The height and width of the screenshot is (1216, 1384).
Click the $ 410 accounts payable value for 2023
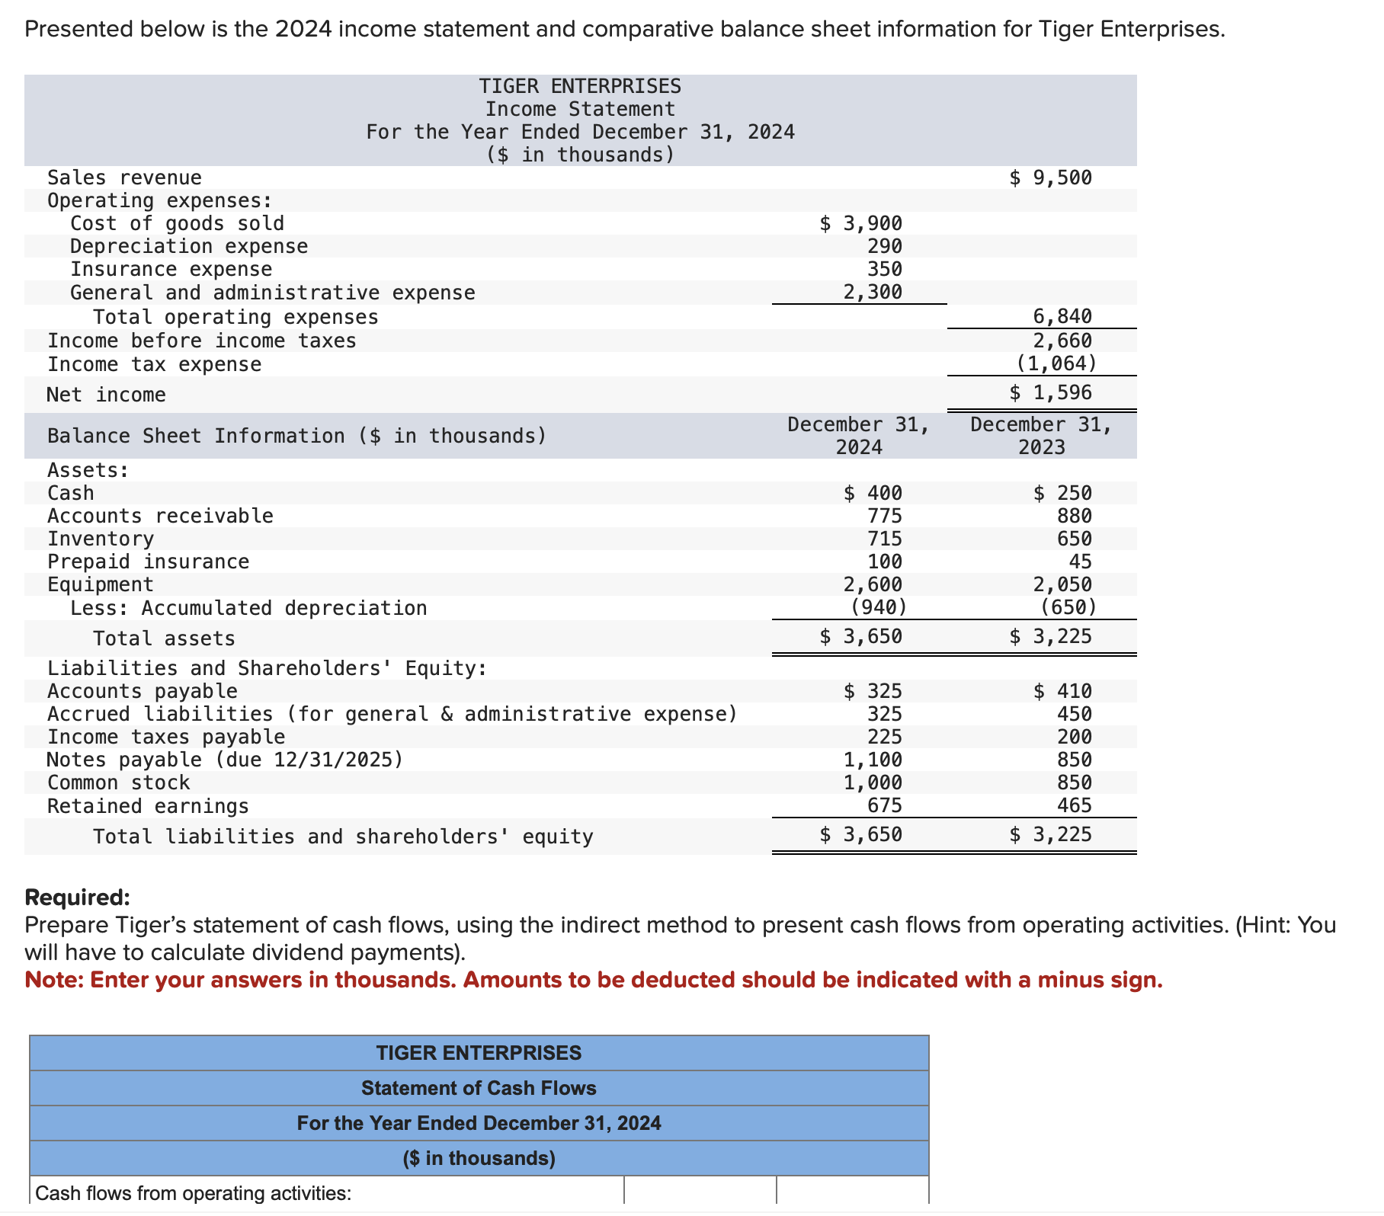pos(1062,691)
